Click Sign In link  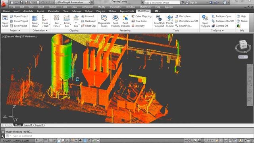point(191,2)
